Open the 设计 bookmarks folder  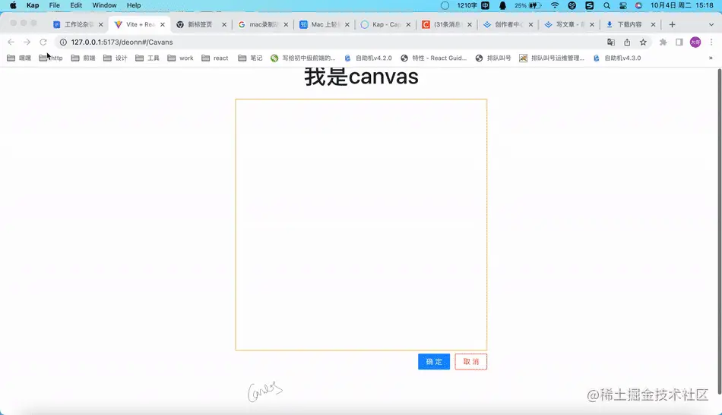coord(115,58)
